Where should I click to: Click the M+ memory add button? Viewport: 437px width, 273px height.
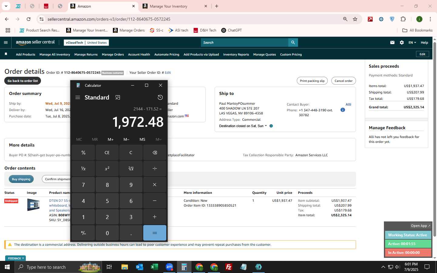point(110,140)
